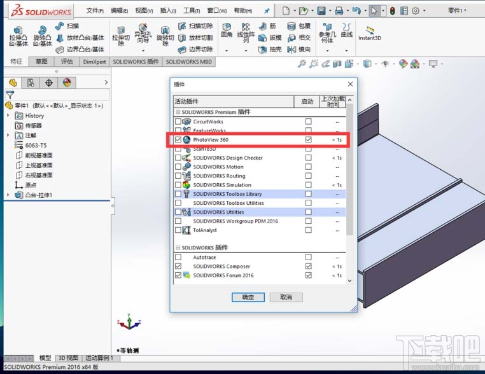The image size is (485, 374).
Task: Open the 工具(T) menu
Action: pyautogui.click(x=192, y=11)
